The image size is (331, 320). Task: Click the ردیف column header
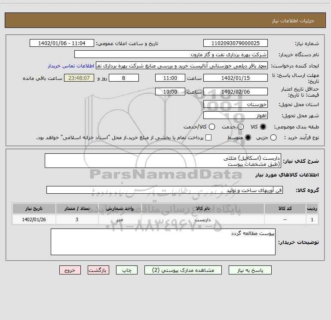click(x=312, y=208)
